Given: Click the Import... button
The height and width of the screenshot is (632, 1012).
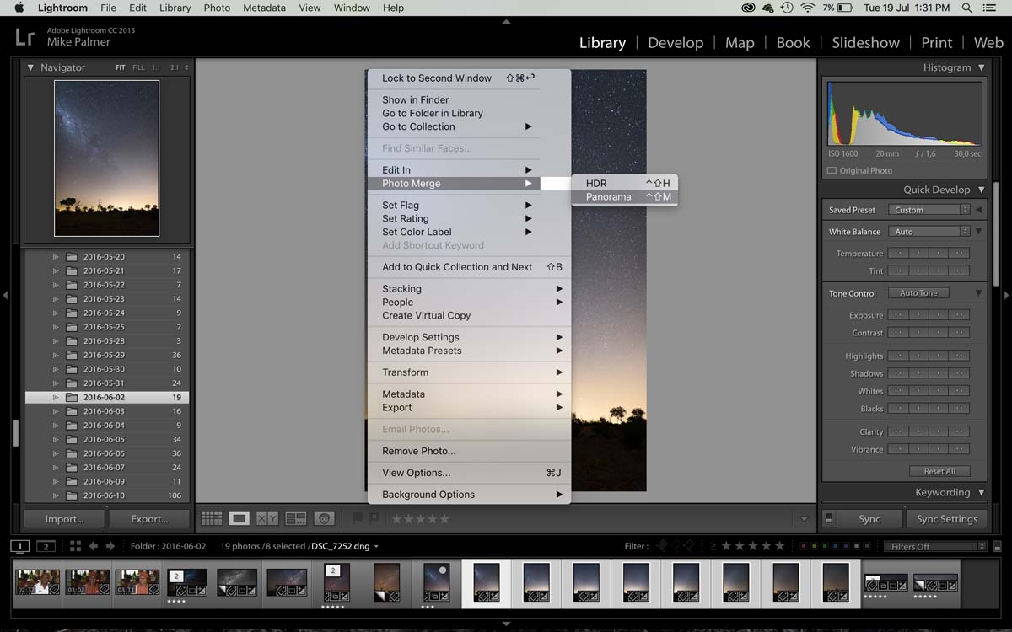Looking at the screenshot, I should [64, 519].
